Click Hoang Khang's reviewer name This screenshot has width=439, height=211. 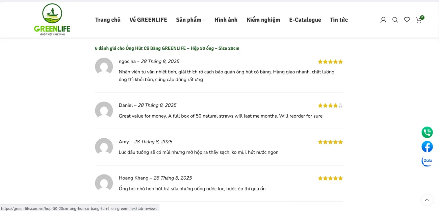[x=134, y=178]
